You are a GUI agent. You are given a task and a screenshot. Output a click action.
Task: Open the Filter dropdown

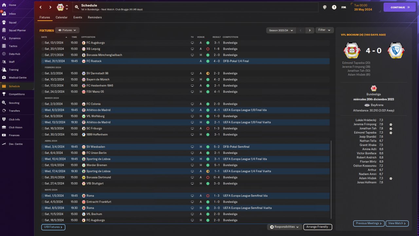point(324,30)
